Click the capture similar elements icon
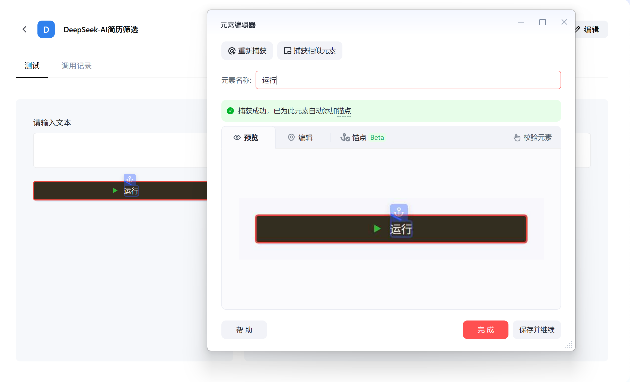 287,51
